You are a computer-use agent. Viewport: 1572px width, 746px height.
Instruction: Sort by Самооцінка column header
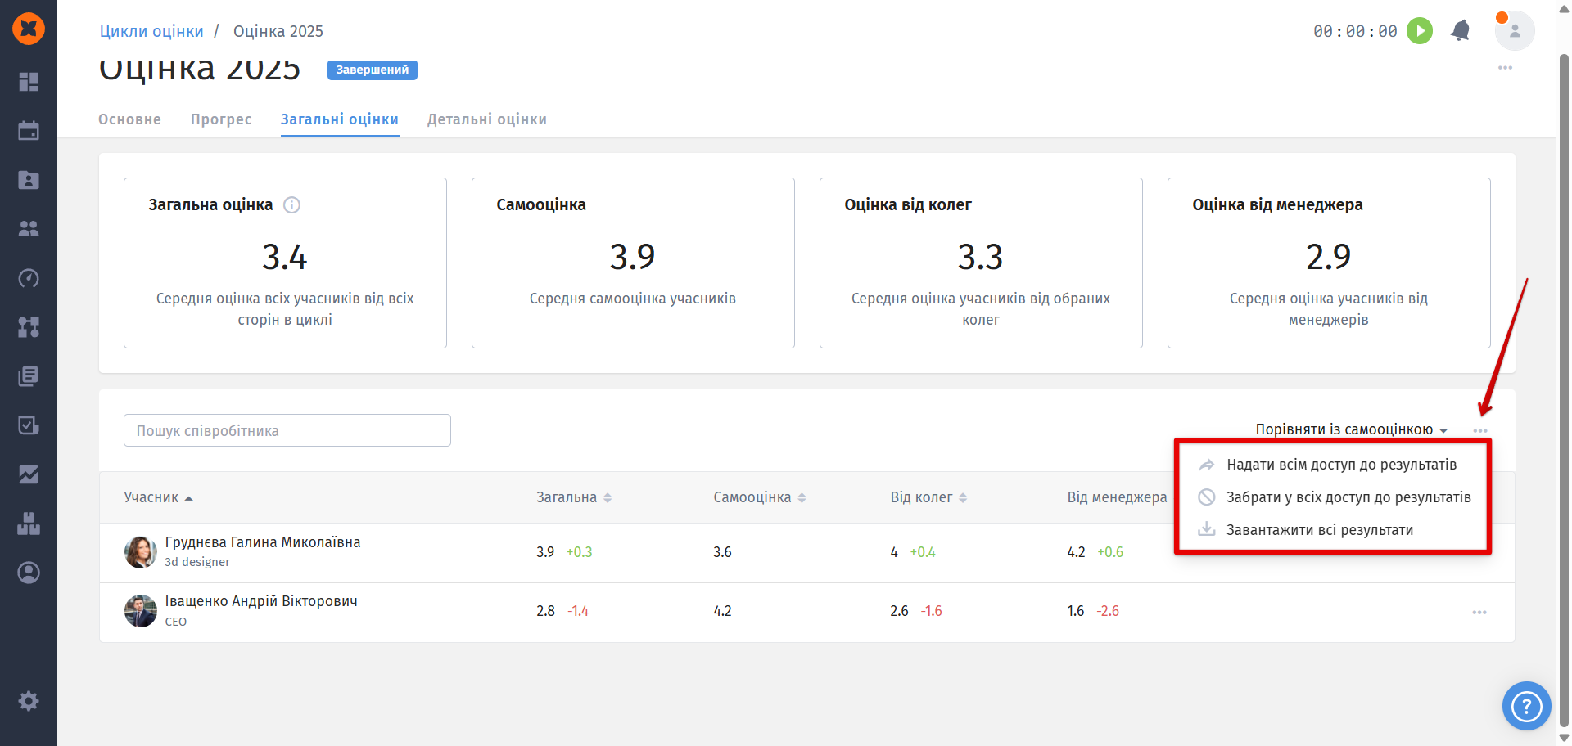coord(760,497)
